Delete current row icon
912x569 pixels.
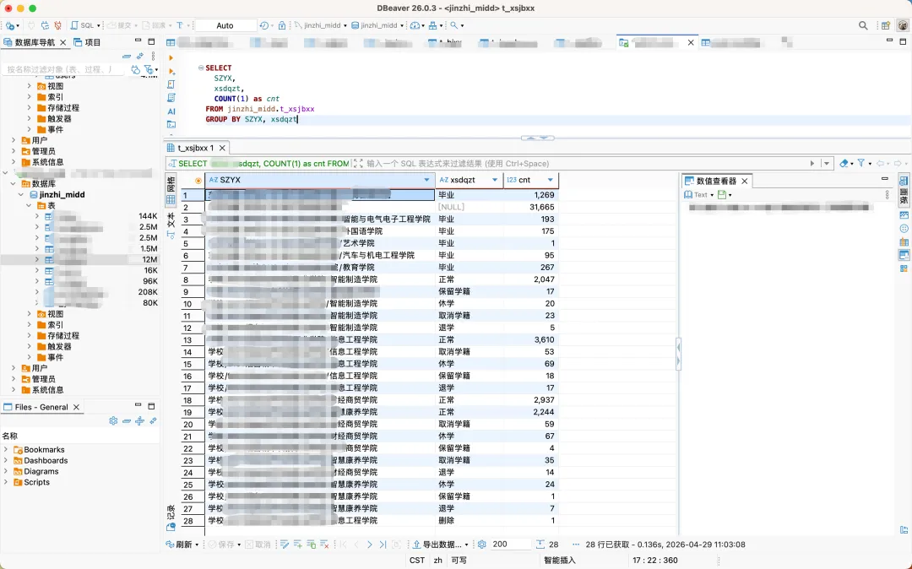(324, 545)
